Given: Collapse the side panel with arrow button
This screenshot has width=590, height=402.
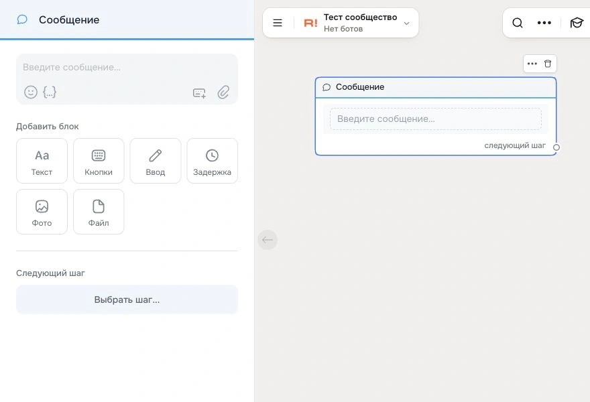Looking at the screenshot, I should [268, 240].
